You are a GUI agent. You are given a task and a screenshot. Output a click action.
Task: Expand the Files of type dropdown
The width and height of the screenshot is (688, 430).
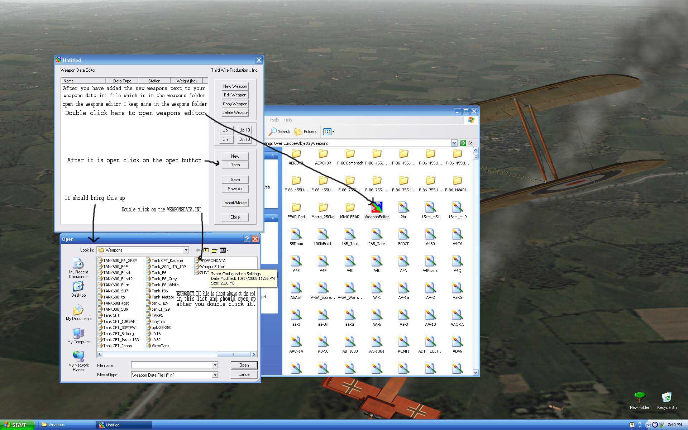click(x=215, y=375)
